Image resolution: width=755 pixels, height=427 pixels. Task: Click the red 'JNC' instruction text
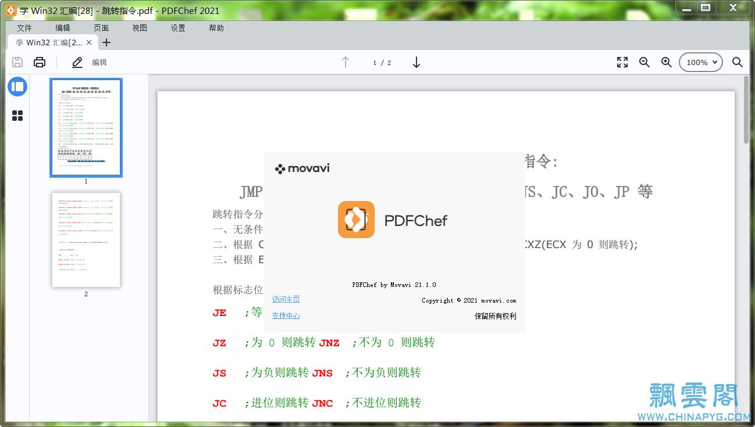pos(323,404)
